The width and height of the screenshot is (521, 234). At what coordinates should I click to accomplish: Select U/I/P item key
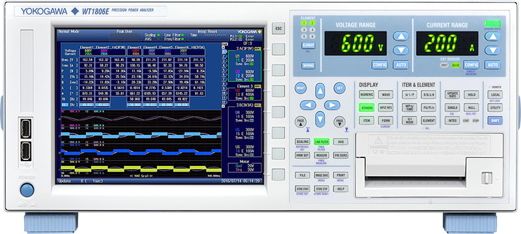[410, 95]
